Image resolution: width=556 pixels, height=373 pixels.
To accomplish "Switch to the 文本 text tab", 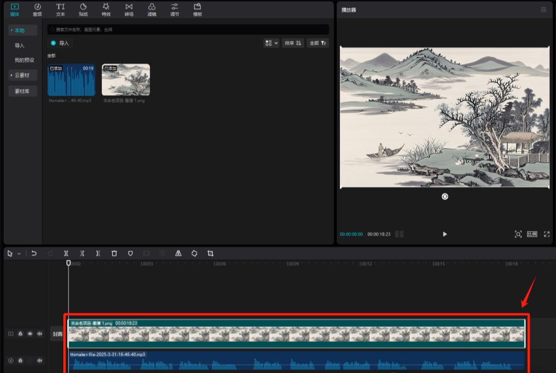I will point(60,9).
